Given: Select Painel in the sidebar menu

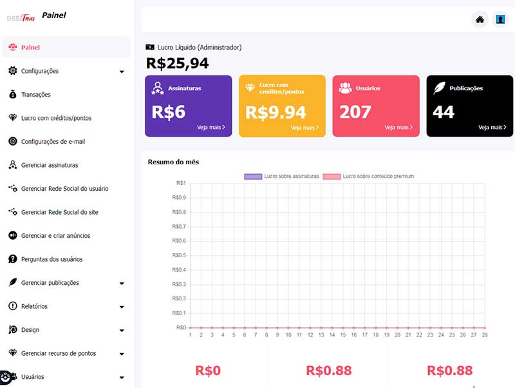Looking at the screenshot, I should [x=31, y=48].
